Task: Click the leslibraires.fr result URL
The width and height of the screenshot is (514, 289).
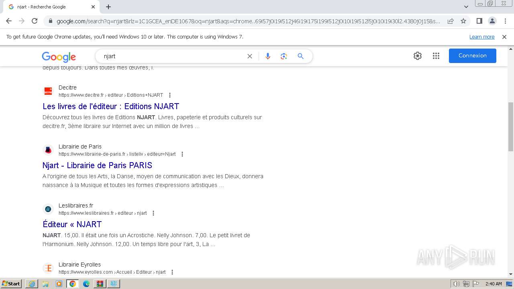Action: pyautogui.click(x=102, y=213)
